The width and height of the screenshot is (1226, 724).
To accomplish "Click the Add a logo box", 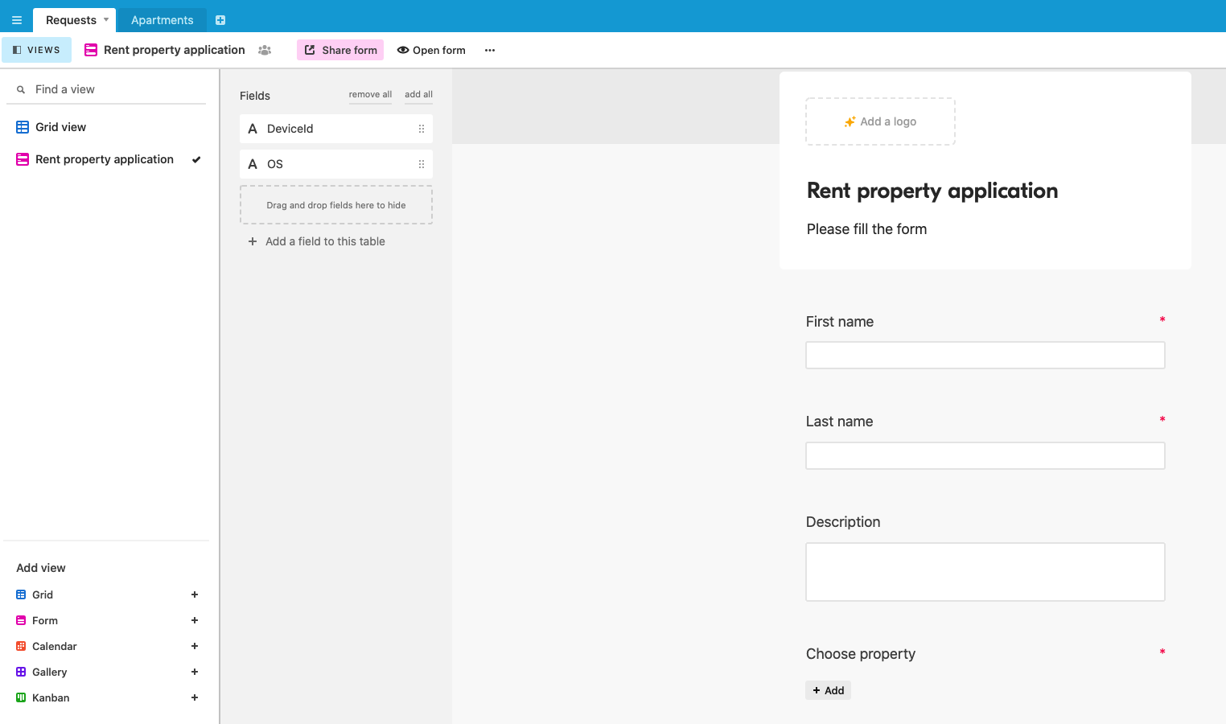I will [x=880, y=121].
